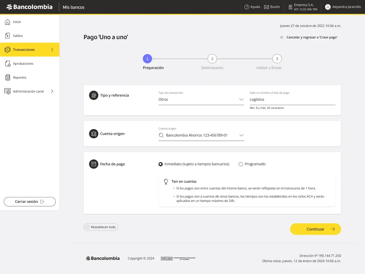The image size is (365, 274).
Task: Click the Fecha de pago calendar icon
Action: [93, 164]
